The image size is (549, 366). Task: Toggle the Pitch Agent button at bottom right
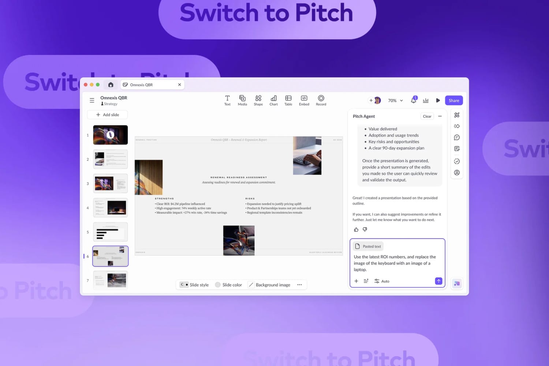[x=457, y=284]
